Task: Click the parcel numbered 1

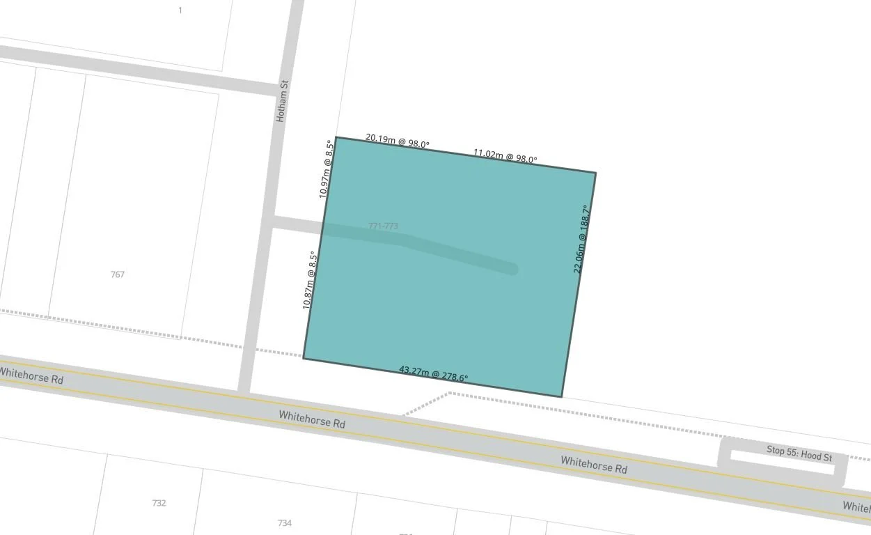Action: click(180, 10)
